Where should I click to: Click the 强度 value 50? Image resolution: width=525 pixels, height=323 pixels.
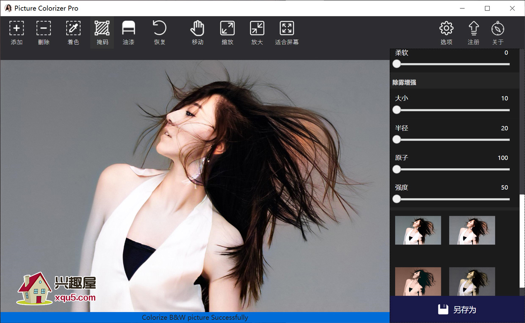pyautogui.click(x=505, y=187)
